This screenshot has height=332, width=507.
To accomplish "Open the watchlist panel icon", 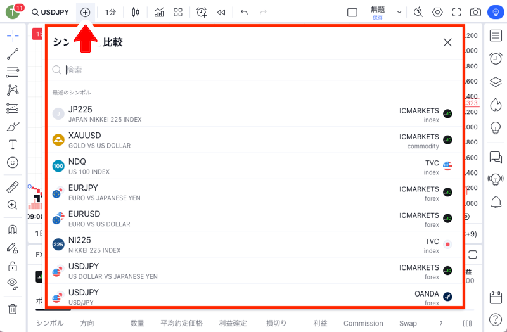I will pos(496,35).
